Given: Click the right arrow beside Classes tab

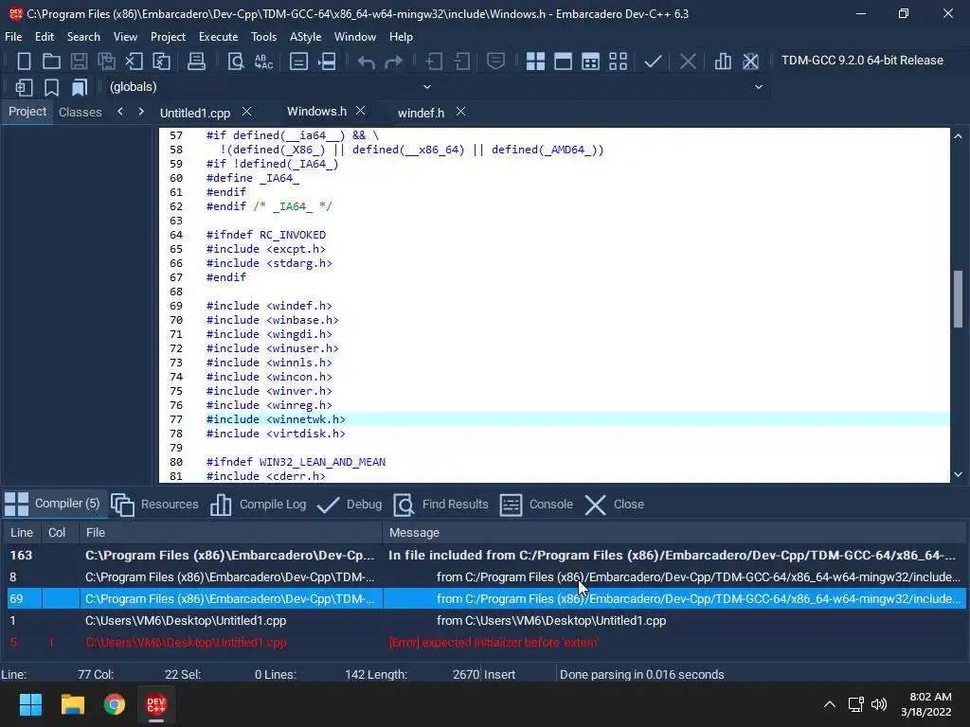Looking at the screenshot, I should point(141,112).
